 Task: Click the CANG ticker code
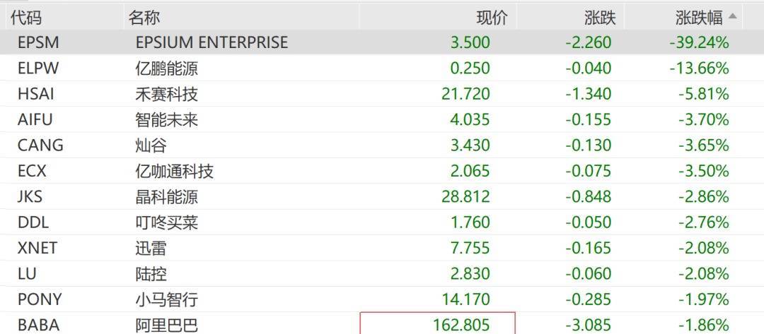coord(40,145)
